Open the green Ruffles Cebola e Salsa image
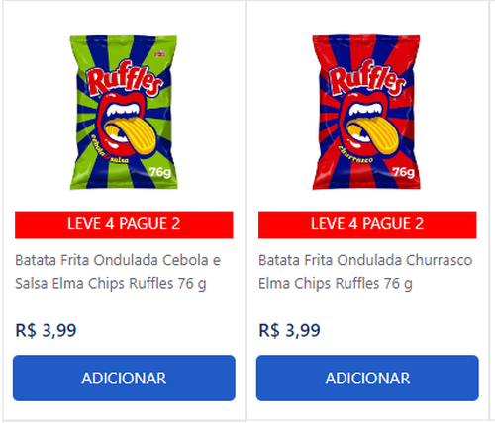495x423 pixels. (x=124, y=112)
